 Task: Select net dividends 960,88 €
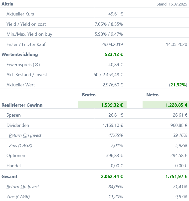179,125
